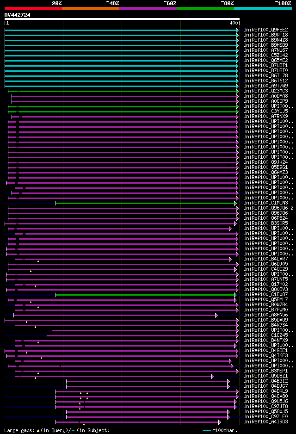
Task: Select the UniRef100_B4LVR7 label
Action: pos(265,259)
